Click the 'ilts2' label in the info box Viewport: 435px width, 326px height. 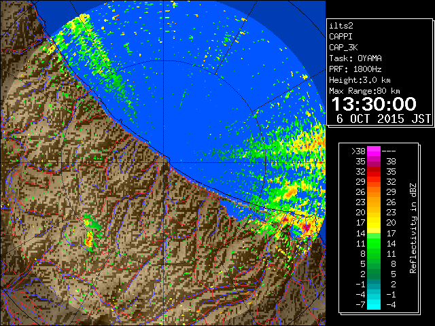(341, 26)
